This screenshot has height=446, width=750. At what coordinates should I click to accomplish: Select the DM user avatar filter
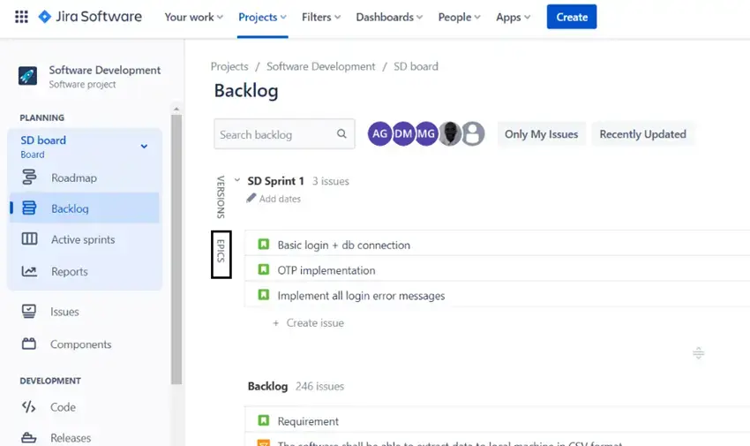click(x=403, y=134)
